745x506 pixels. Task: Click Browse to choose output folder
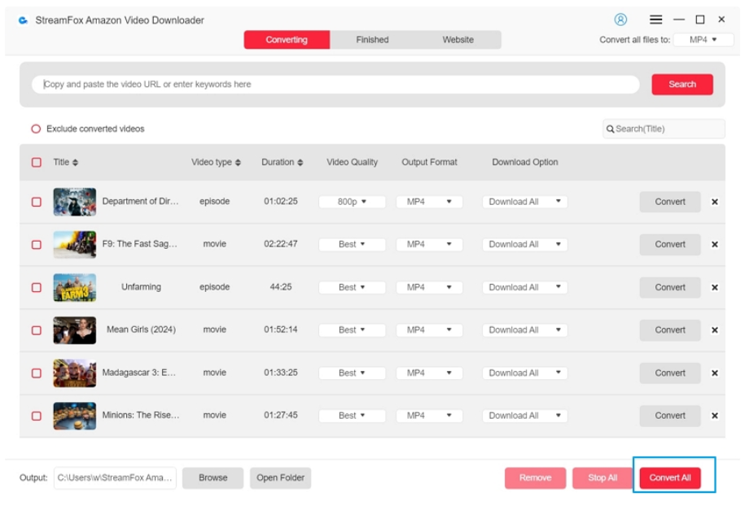pos(213,478)
